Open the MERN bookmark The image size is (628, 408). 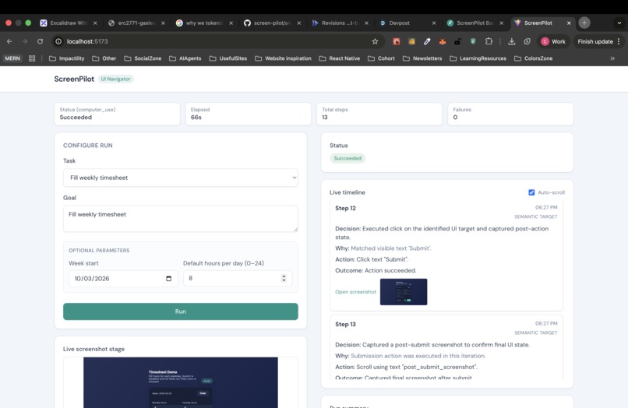[x=12, y=58]
